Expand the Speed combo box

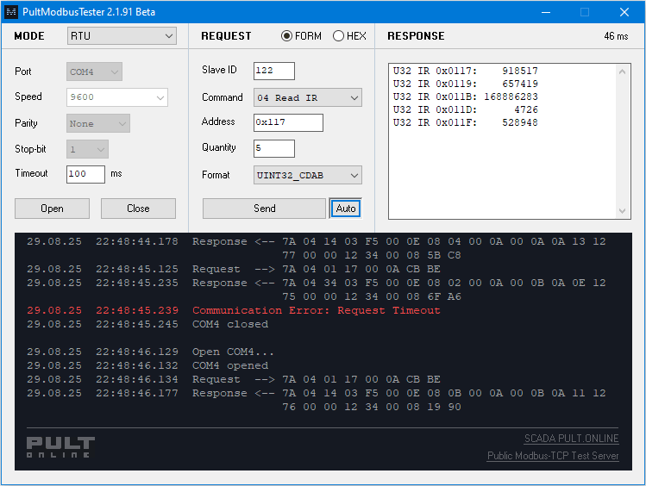116,97
